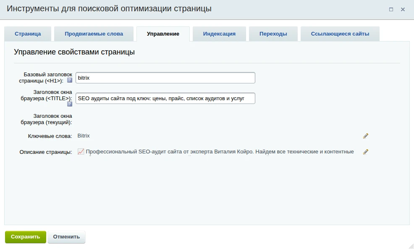Maximize the SEO tools dialog window
The image size is (414, 249).
click(391, 9)
